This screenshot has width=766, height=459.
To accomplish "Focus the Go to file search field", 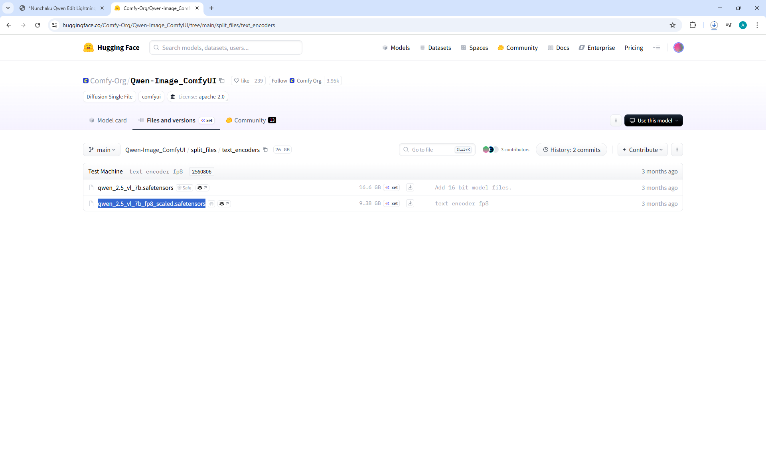I will (432, 150).
